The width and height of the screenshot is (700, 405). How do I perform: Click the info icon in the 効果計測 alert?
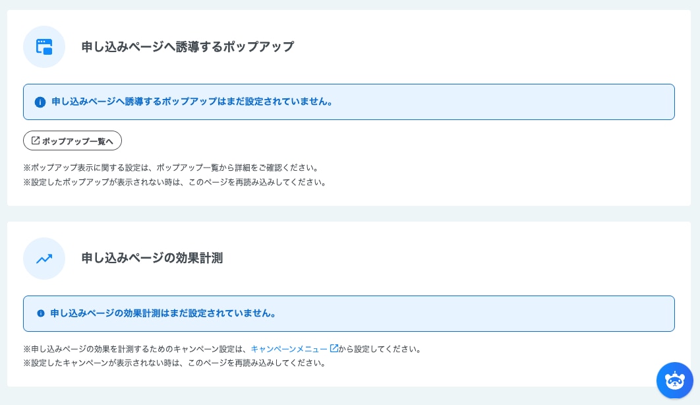tap(41, 313)
